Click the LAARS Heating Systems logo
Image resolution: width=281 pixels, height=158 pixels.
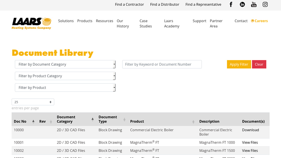coord(32,24)
